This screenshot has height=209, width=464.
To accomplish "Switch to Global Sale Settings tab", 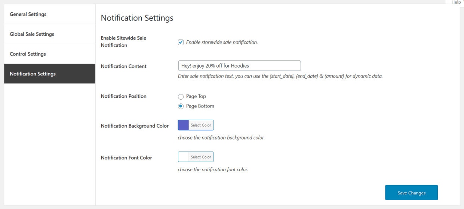I will pos(32,34).
